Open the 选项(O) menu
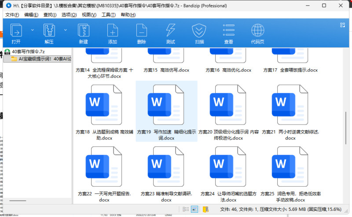This screenshot has height=217, width=352. click(x=69, y=15)
